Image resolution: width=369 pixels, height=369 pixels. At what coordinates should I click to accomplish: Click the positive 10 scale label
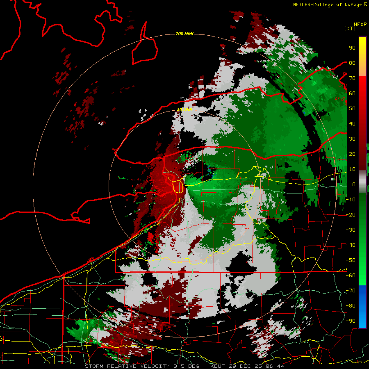352,169
